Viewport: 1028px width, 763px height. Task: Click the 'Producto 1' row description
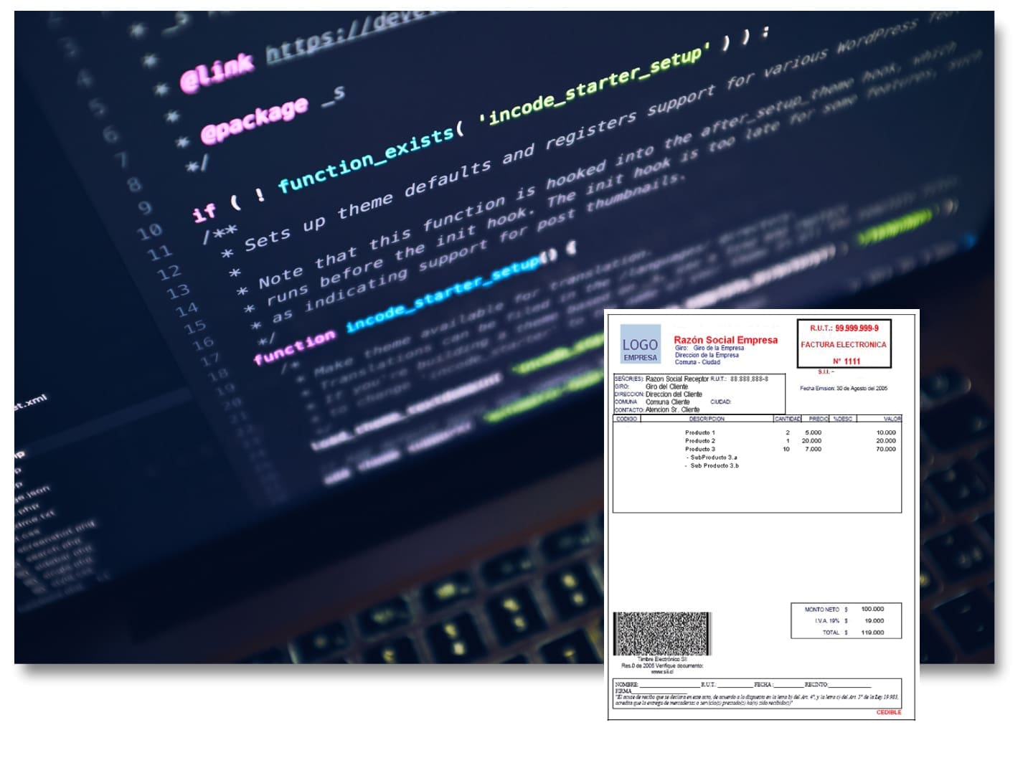(x=700, y=433)
